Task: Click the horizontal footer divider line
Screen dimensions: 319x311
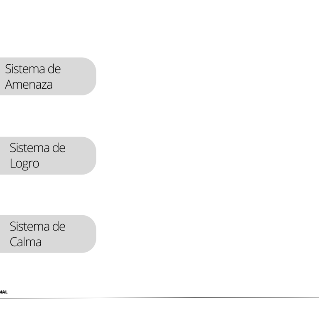Action: pyautogui.click(x=166, y=297)
